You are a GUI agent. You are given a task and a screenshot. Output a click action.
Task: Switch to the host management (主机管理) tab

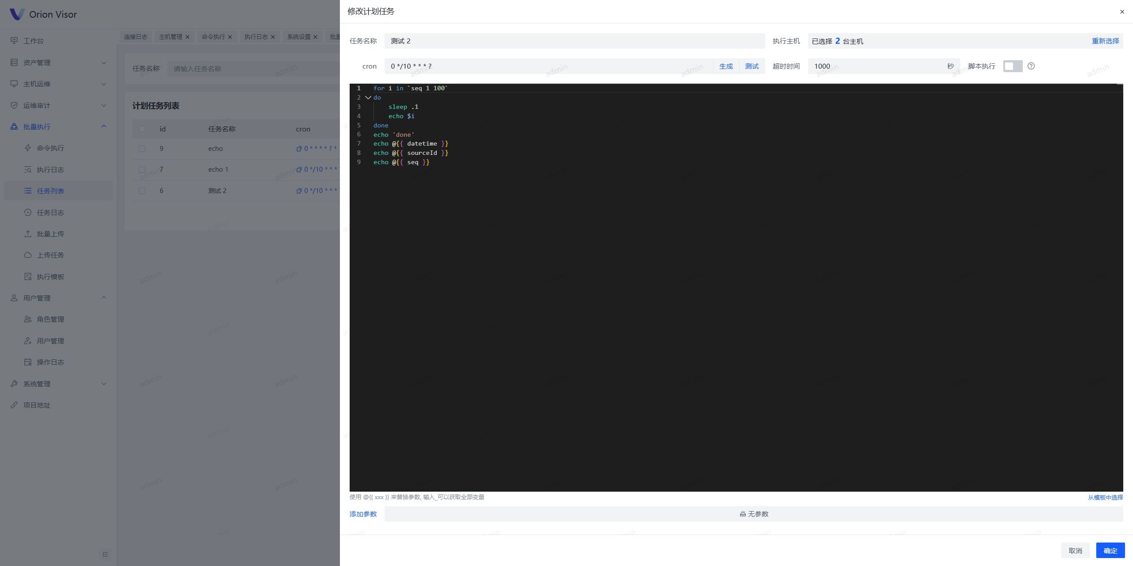[170, 37]
